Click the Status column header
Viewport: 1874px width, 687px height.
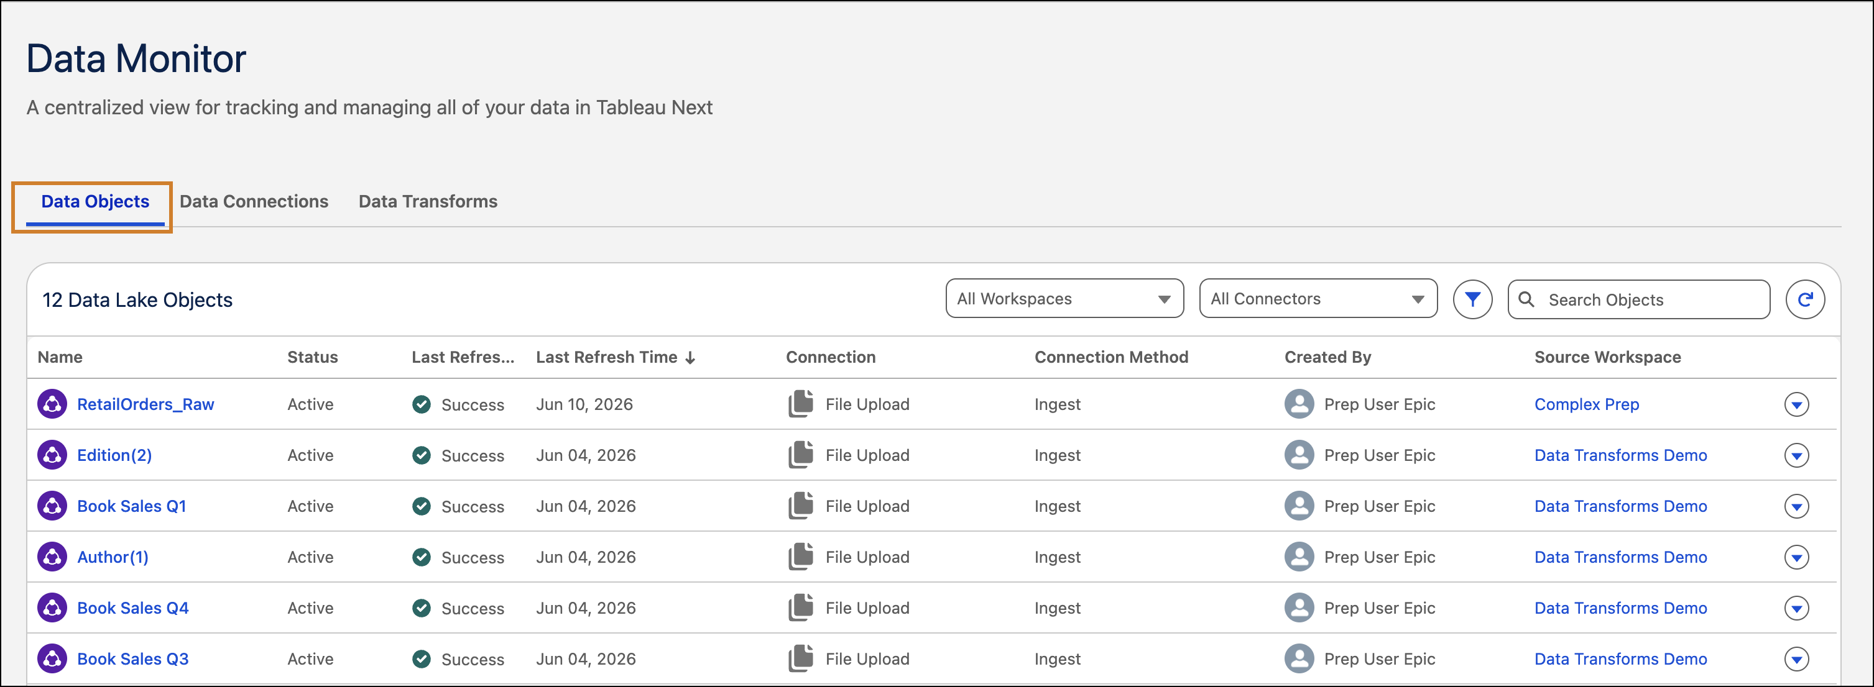[x=312, y=357]
